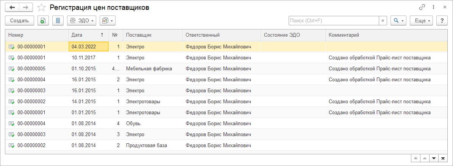
Task: Open help with the question mark button
Action: [442, 20]
